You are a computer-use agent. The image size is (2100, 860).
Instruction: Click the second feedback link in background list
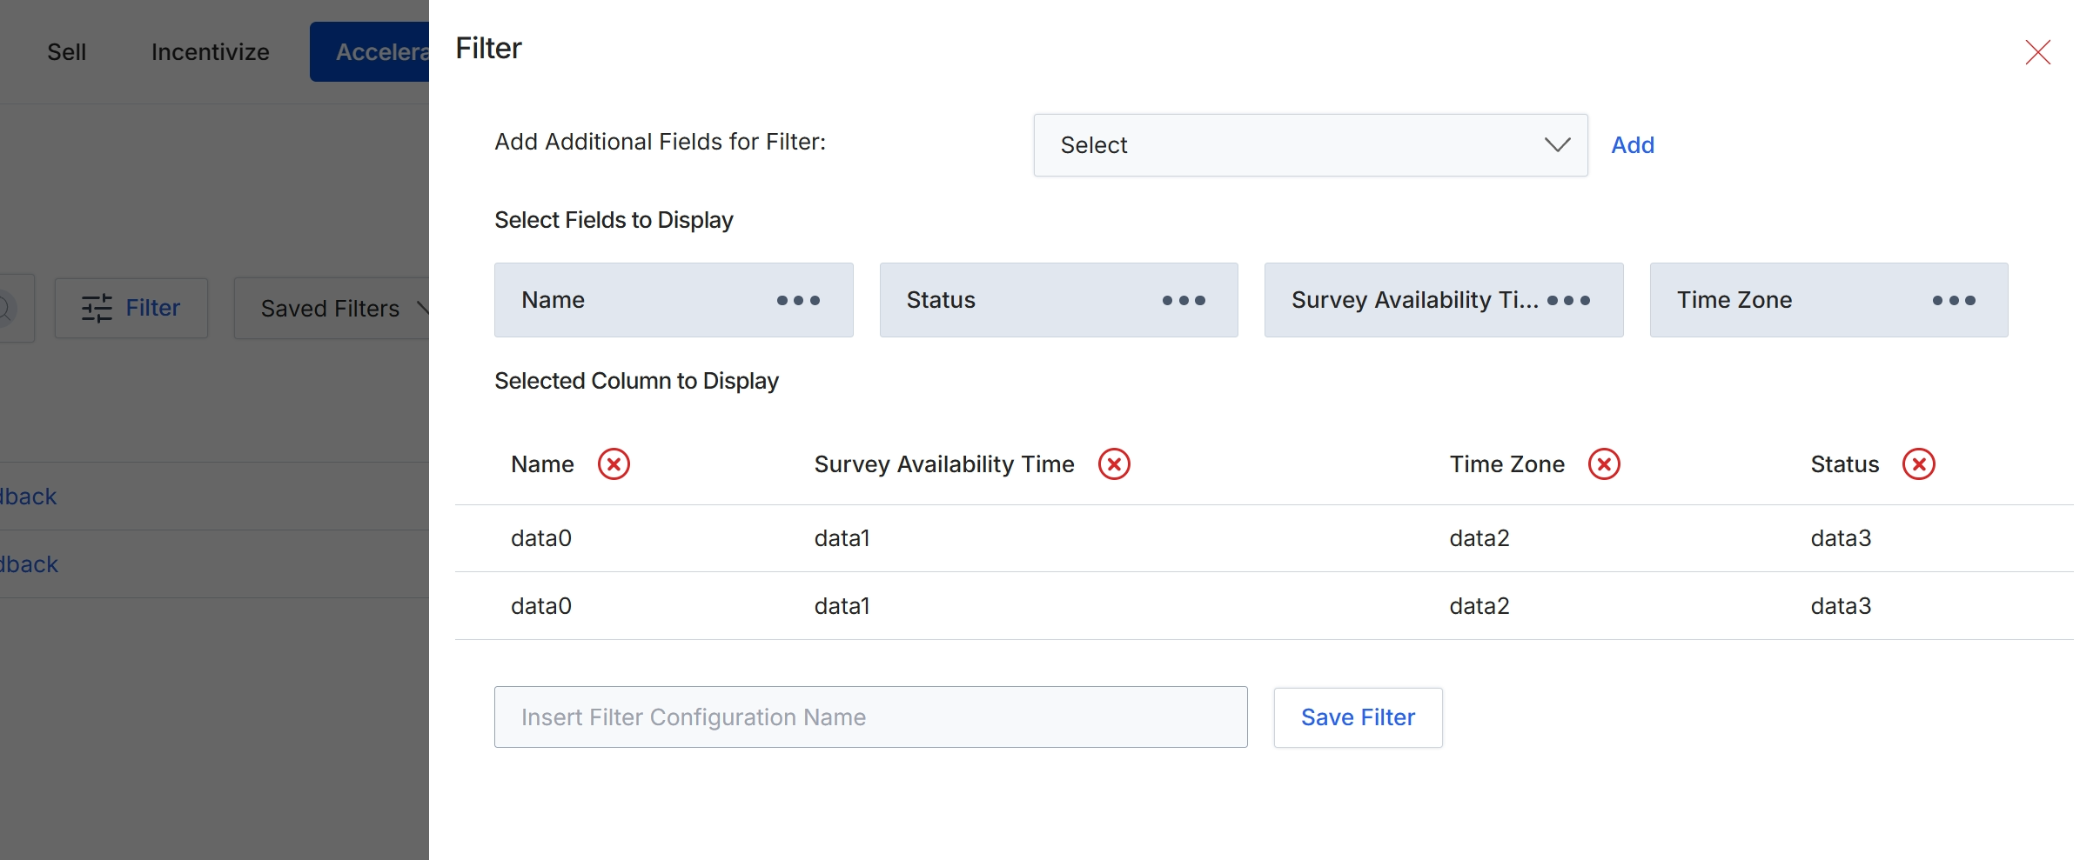[x=29, y=564]
